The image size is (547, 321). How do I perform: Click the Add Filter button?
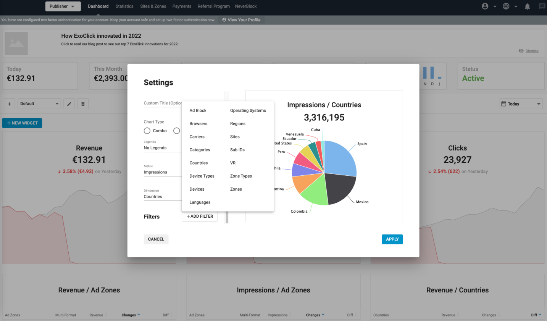pos(200,217)
